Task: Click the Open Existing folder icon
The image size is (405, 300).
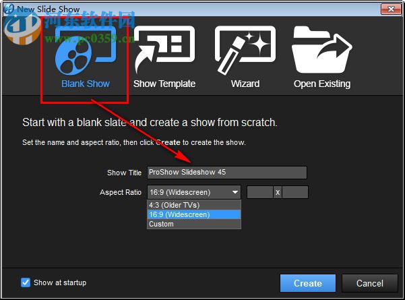Action: click(322, 50)
